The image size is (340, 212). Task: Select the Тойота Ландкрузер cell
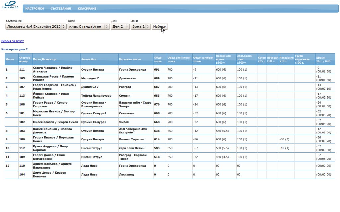tap(96, 96)
